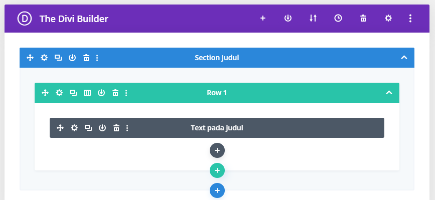
Task: Add a new module with the gray plus button
Action: [x=217, y=150]
